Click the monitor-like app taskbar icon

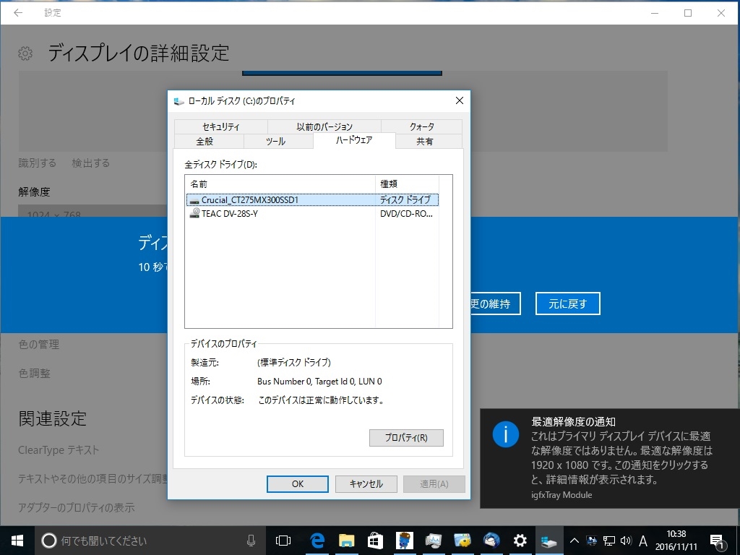click(434, 541)
